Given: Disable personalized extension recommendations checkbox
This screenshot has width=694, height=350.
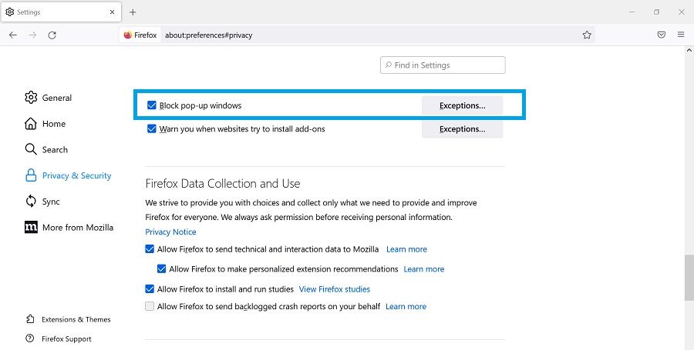Looking at the screenshot, I should [x=161, y=269].
